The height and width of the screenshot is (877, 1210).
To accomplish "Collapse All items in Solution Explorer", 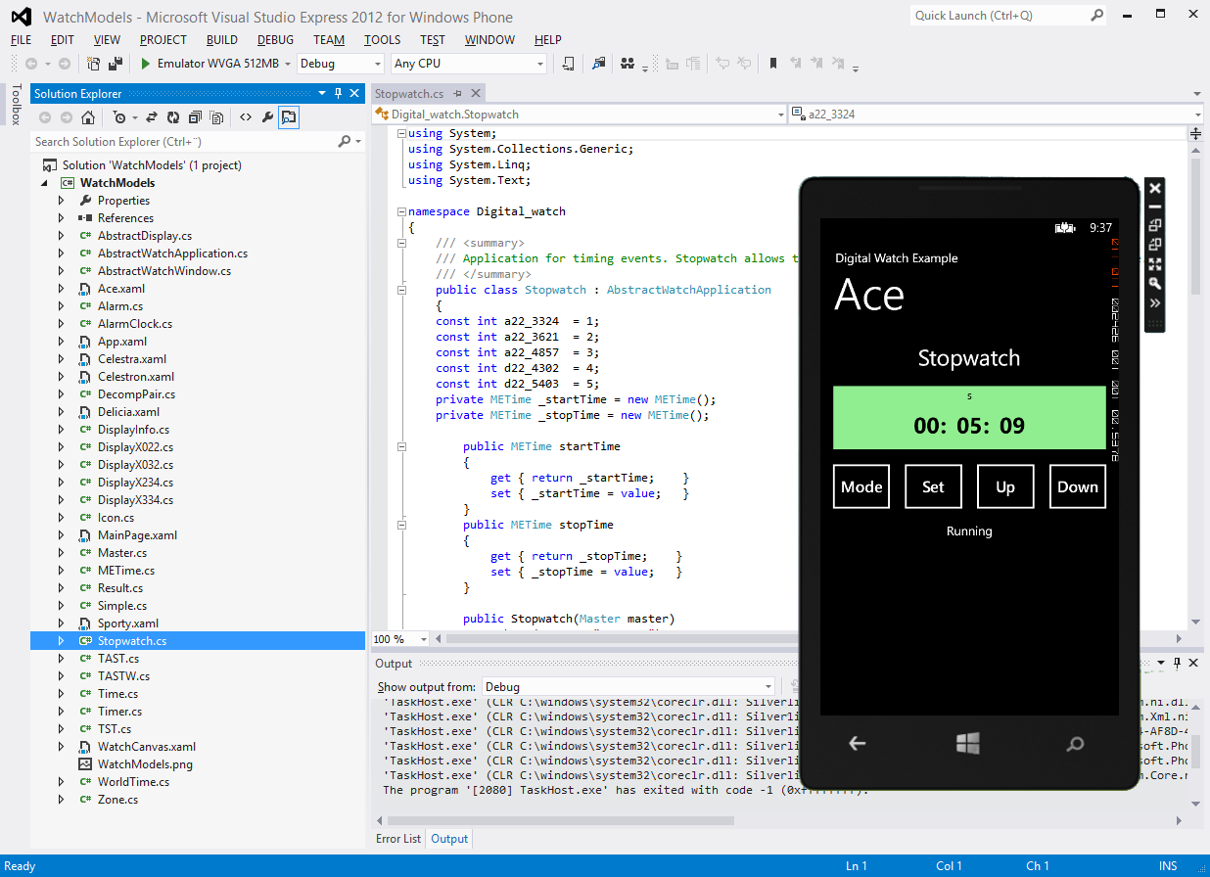I will [x=195, y=116].
